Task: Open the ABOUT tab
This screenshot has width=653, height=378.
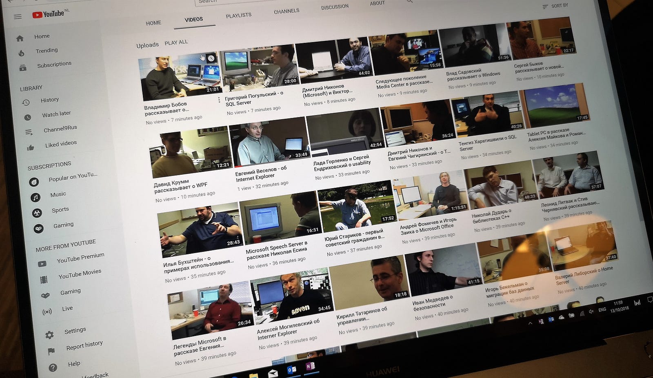Action: tap(377, 3)
